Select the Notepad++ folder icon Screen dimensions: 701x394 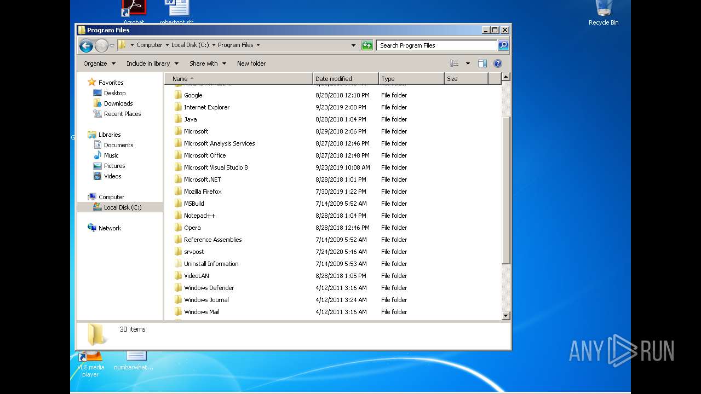pos(178,216)
